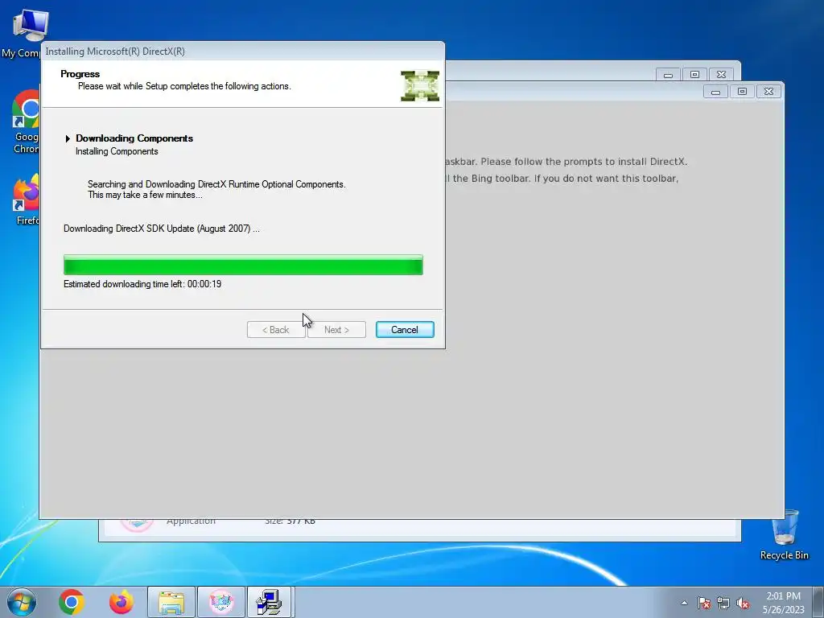Click the 'Progress' heading text
The image size is (824, 618).
click(80, 74)
